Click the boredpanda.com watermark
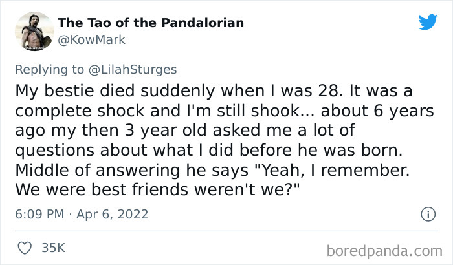 pyautogui.click(x=384, y=251)
